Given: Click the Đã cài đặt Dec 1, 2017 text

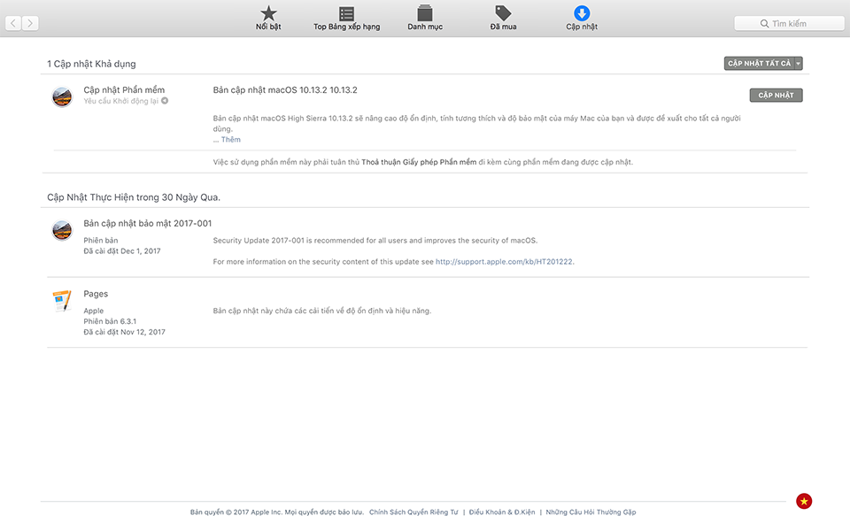Looking at the screenshot, I should (122, 250).
